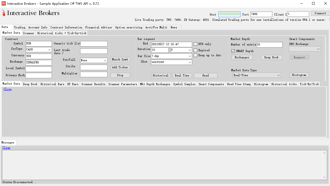Select the Deep Book results tab

(30, 84)
